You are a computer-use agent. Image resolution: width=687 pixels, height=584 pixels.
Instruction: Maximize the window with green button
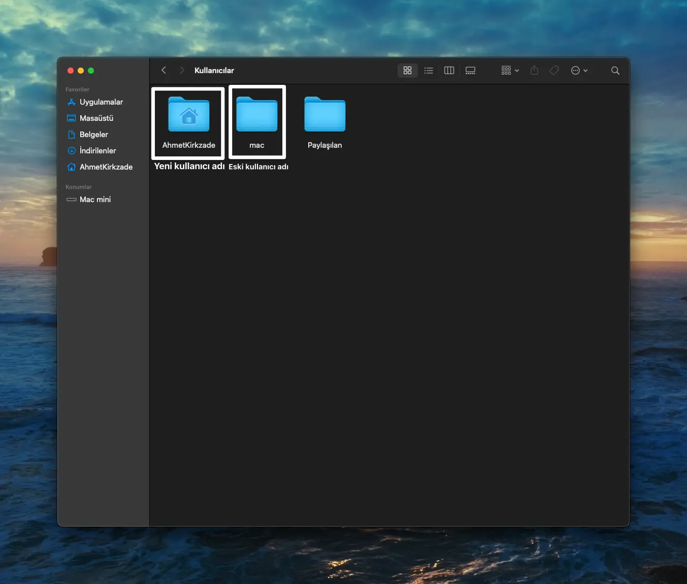(x=91, y=71)
